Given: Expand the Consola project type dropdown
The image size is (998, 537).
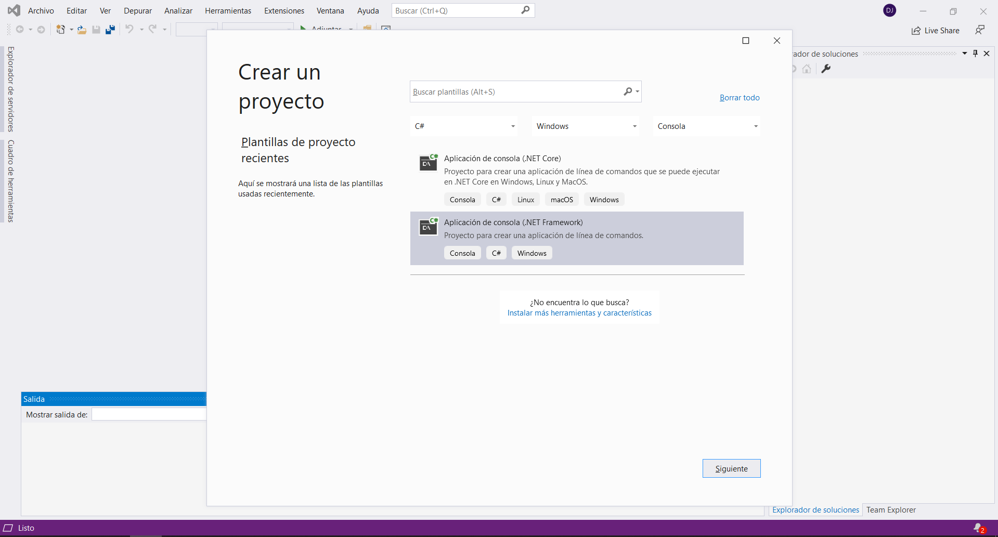Looking at the screenshot, I should click(x=707, y=126).
